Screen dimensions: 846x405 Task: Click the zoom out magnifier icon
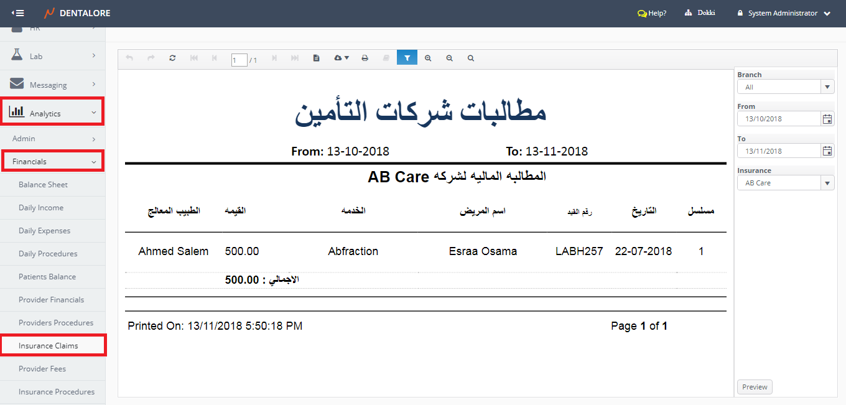tap(449, 58)
